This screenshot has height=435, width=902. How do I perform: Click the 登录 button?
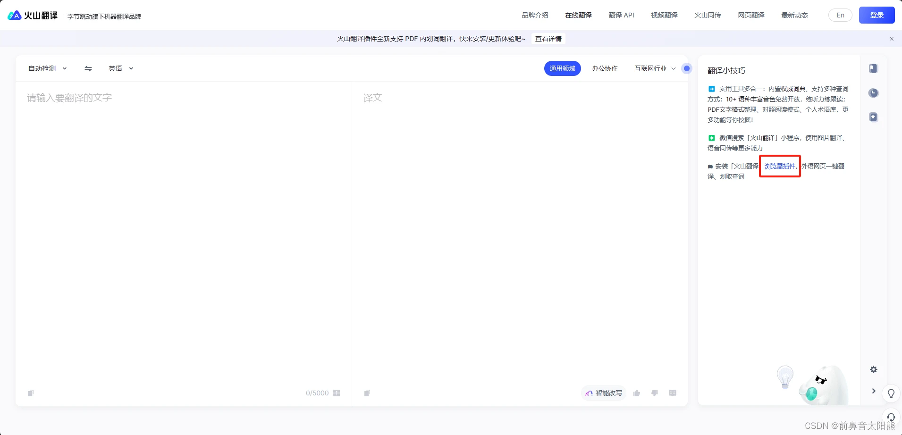pyautogui.click(x=877, y=15)
